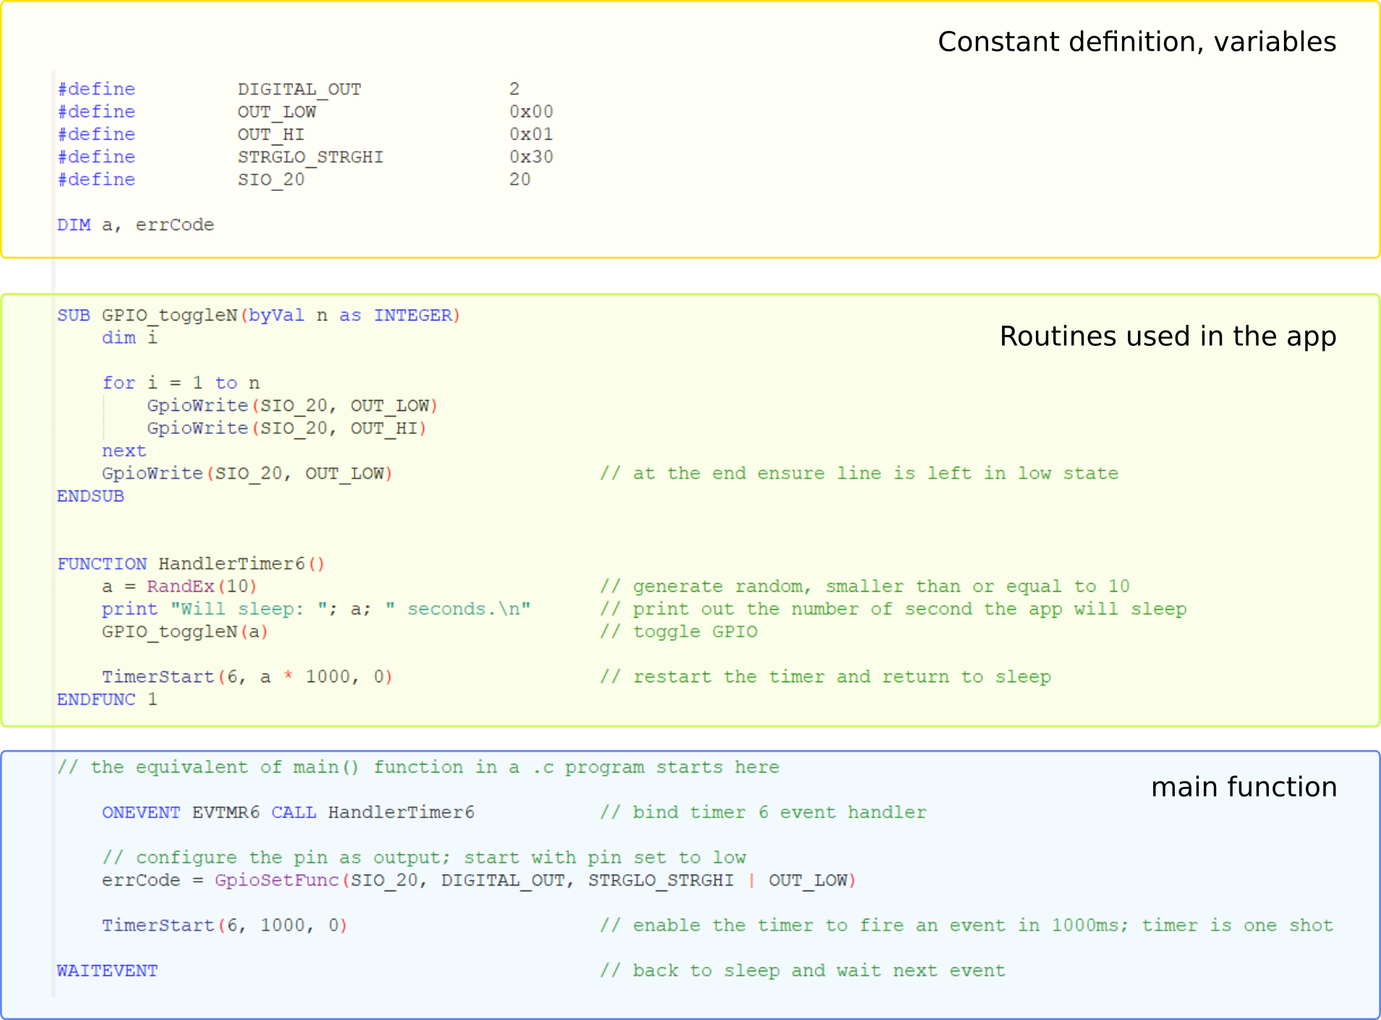Click the 'main function' heading
This screenshot has height=1020, width=1381.
tap(1244, 787)
